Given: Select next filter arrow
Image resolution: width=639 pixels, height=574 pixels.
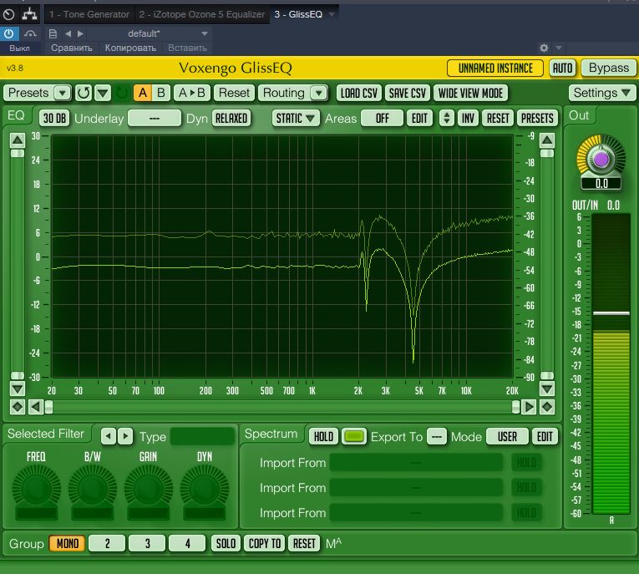Looking at the screenshot, I should [125, 436].
